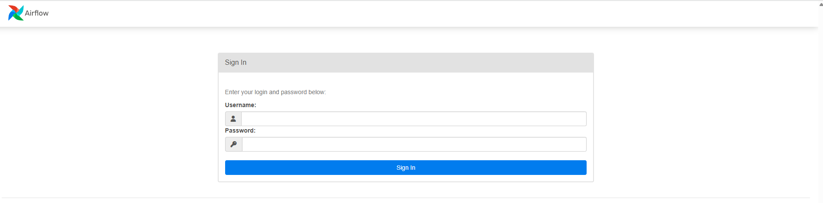Submit with the blue Sign In button
This screenshot has height=203, width=823.
[x=406, y=168]
